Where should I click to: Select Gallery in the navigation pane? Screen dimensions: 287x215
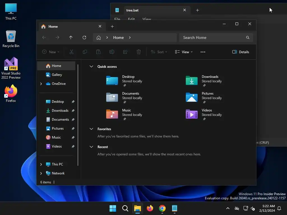tap(56, 75)
